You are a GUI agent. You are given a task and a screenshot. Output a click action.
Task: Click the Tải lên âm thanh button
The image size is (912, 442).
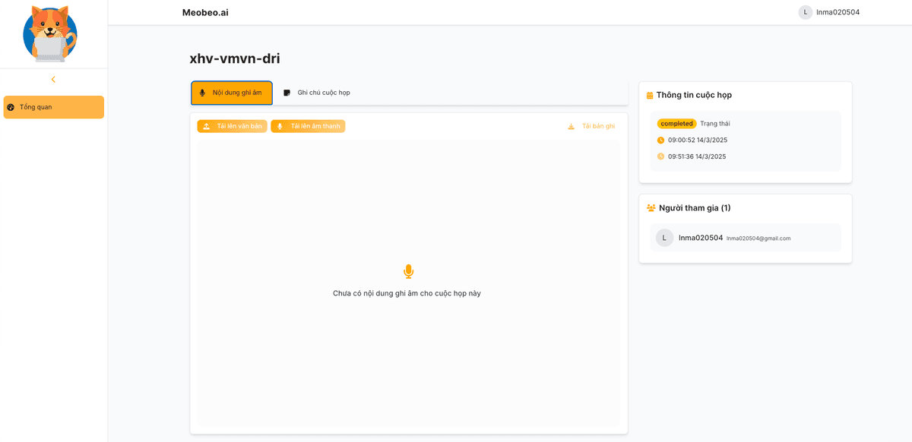(x=308, y=126)
